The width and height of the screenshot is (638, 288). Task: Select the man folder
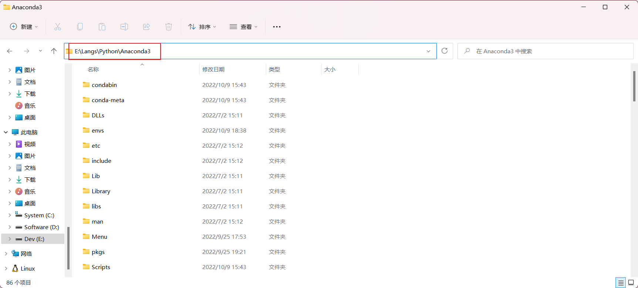pyautogui.click(x=97, y=221)
